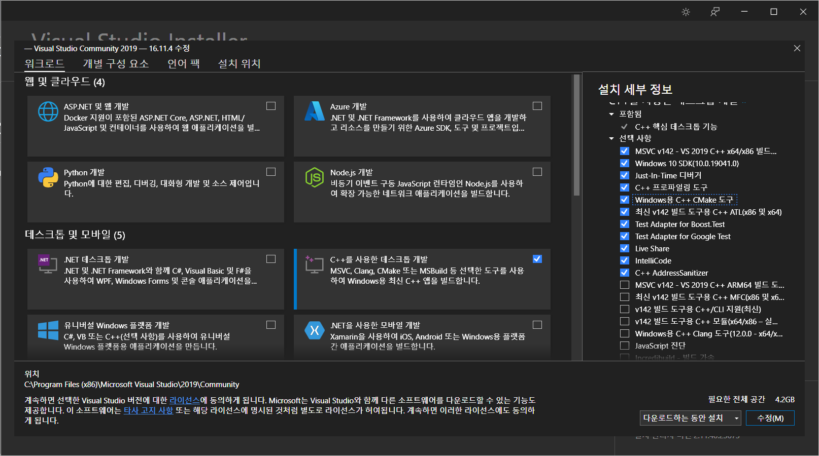The width and height of the screenshot is (819, 456).
Task: Click the 데스크톱 및 모바일 (5) heading
Action: (75, 235)
